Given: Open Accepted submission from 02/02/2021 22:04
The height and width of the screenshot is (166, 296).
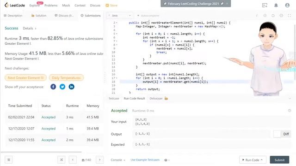Looking at the screenshot, I should [49, 117].
